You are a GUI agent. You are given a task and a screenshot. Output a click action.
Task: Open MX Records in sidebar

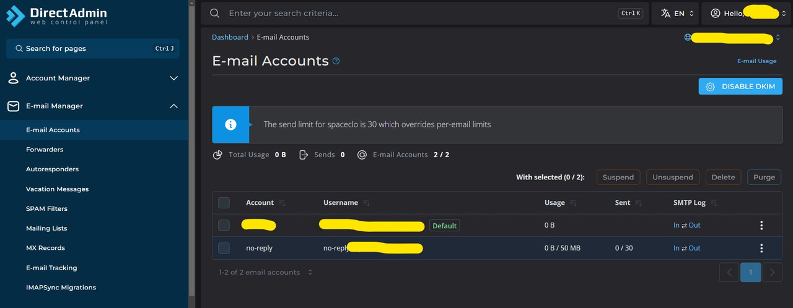(94, 248)
